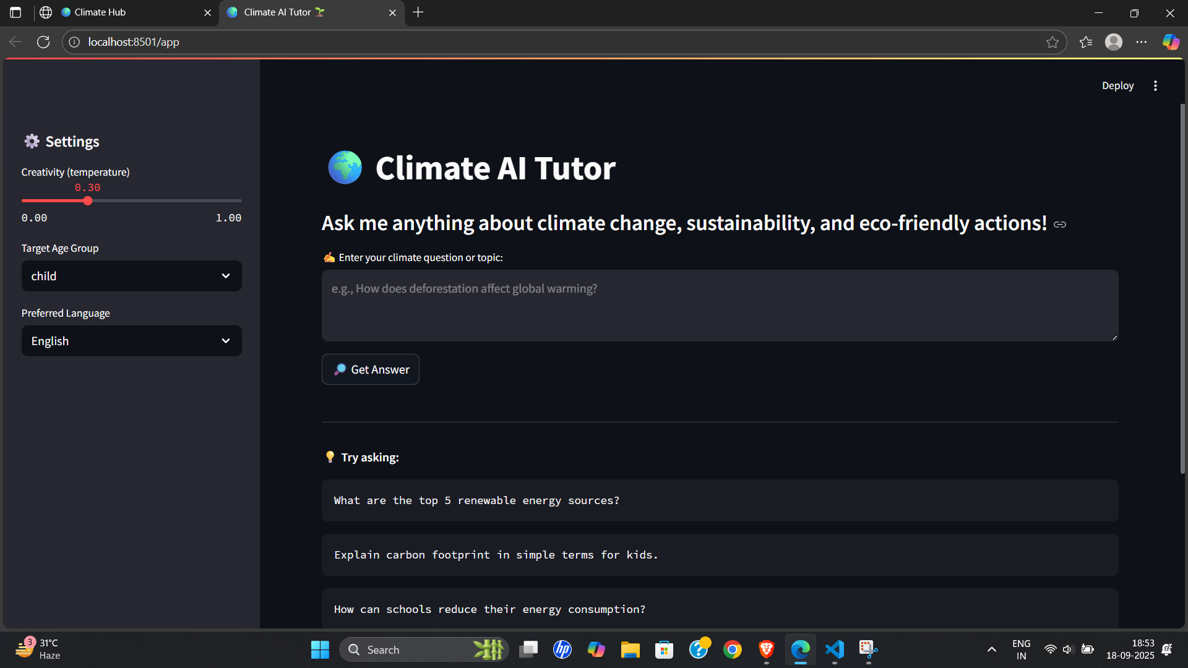Open the tab actions menu icon

point(15,12)
